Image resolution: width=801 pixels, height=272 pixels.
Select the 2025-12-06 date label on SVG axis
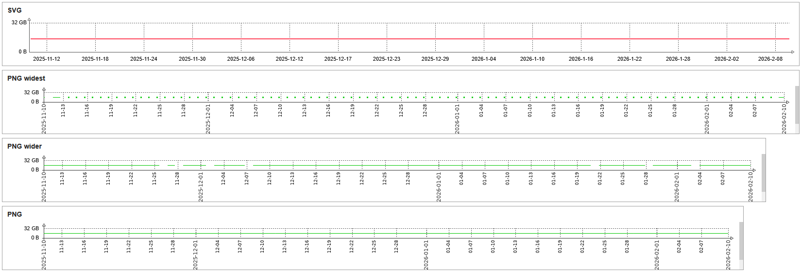tap(241, 59)
